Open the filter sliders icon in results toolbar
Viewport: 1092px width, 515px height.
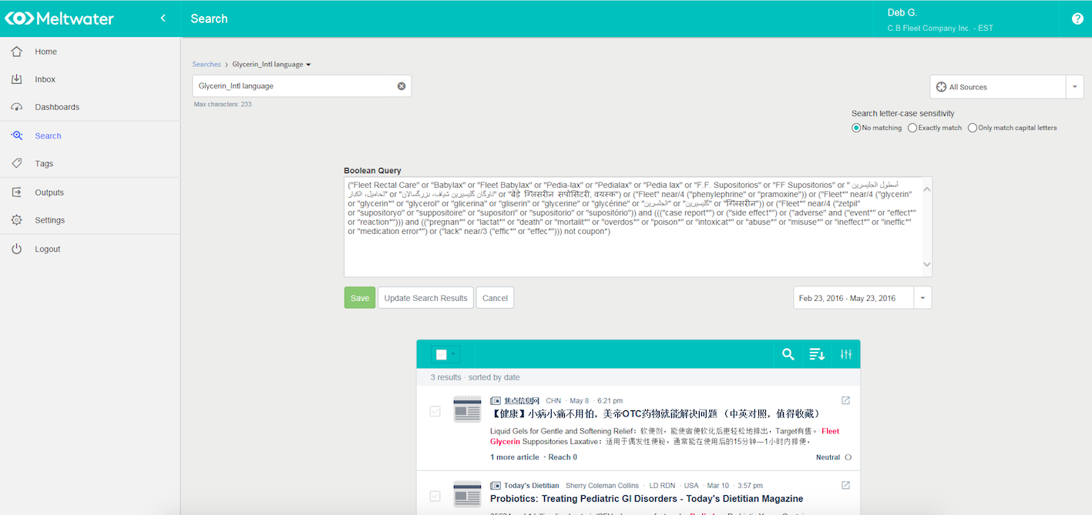[846, 354]
